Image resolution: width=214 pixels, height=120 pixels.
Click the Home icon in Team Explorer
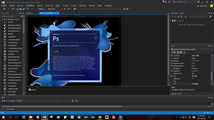(179, 17)
